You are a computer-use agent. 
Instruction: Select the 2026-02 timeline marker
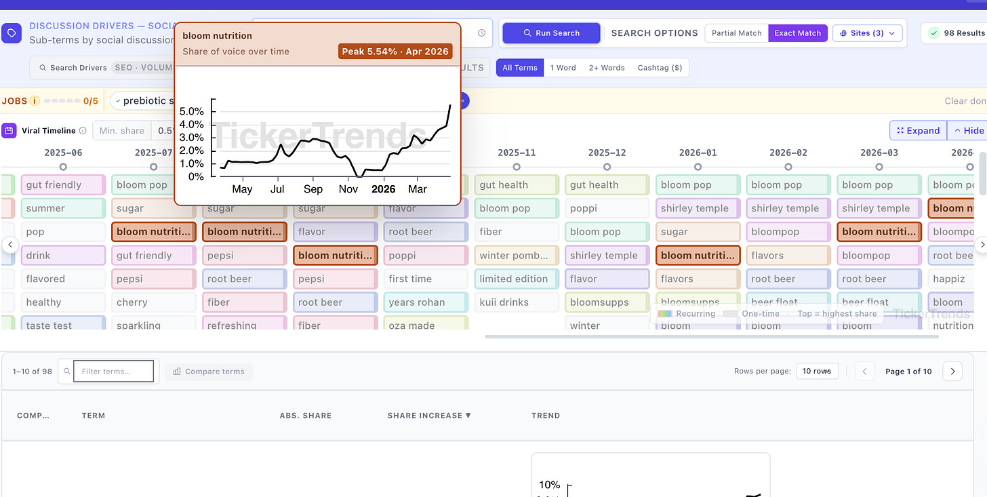click(x=788, y=167)
